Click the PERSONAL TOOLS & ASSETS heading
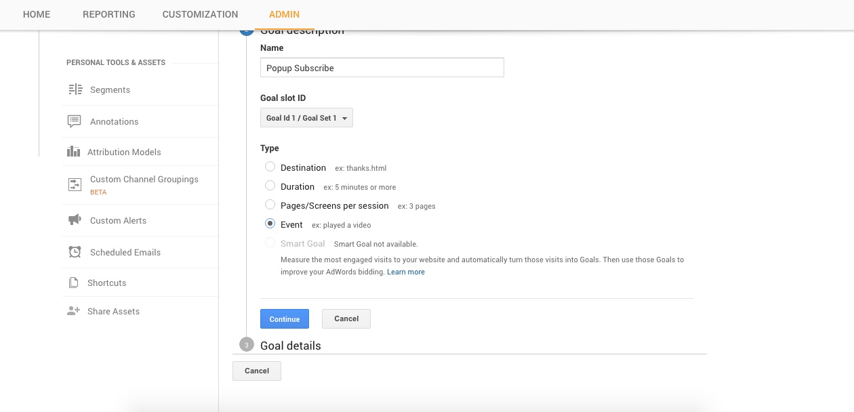Screen dimensions: 854x412 (x=116, y=62)
